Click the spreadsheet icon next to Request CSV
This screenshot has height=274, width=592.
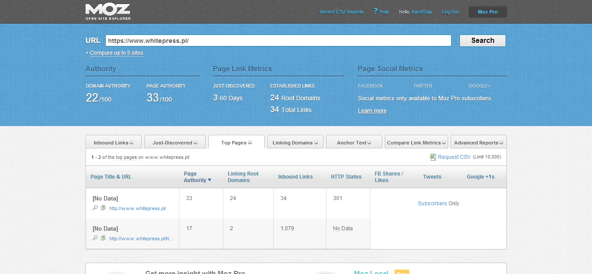[433, 157]
